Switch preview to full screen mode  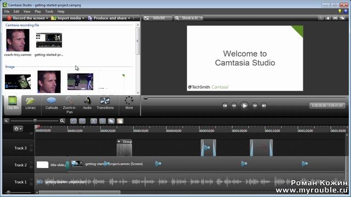(x=335, y=18)
